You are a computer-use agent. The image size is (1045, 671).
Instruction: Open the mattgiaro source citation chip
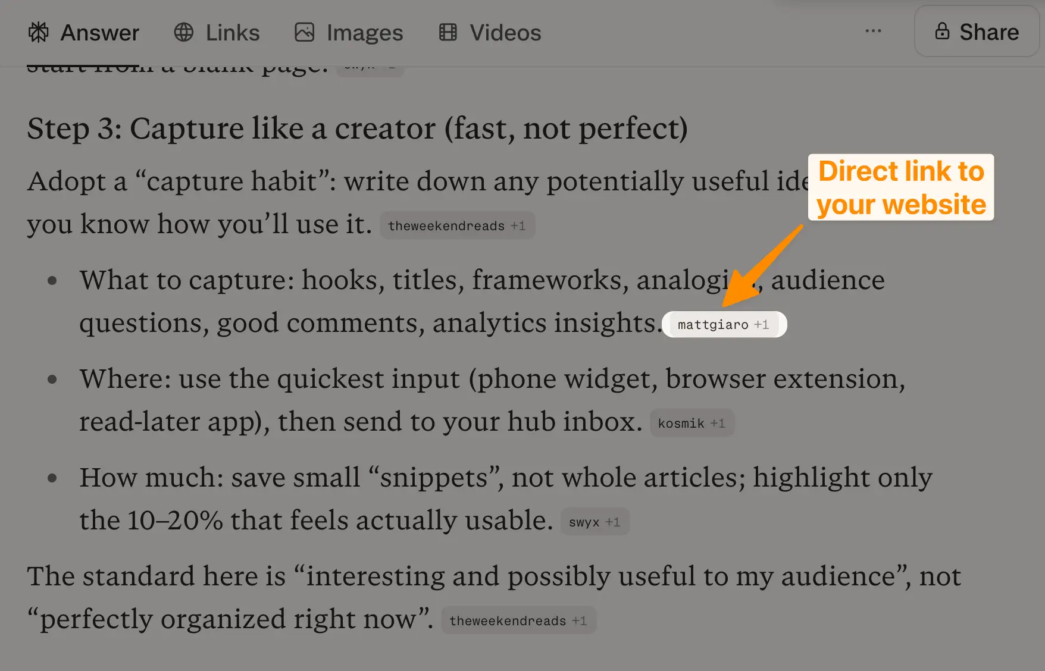click(x=712, y=324)
